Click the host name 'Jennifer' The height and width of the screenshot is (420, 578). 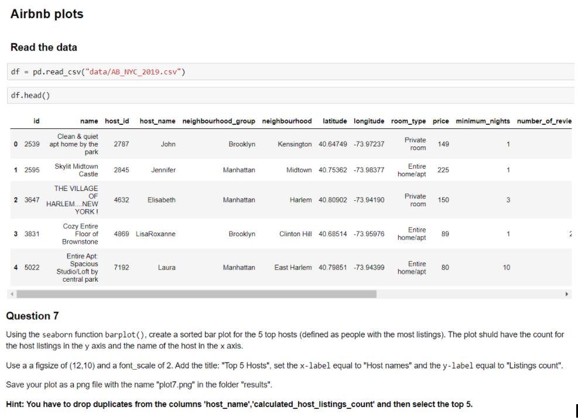point(163,170)
